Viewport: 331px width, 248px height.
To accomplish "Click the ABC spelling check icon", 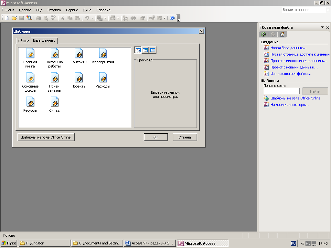I will (53, 18).
